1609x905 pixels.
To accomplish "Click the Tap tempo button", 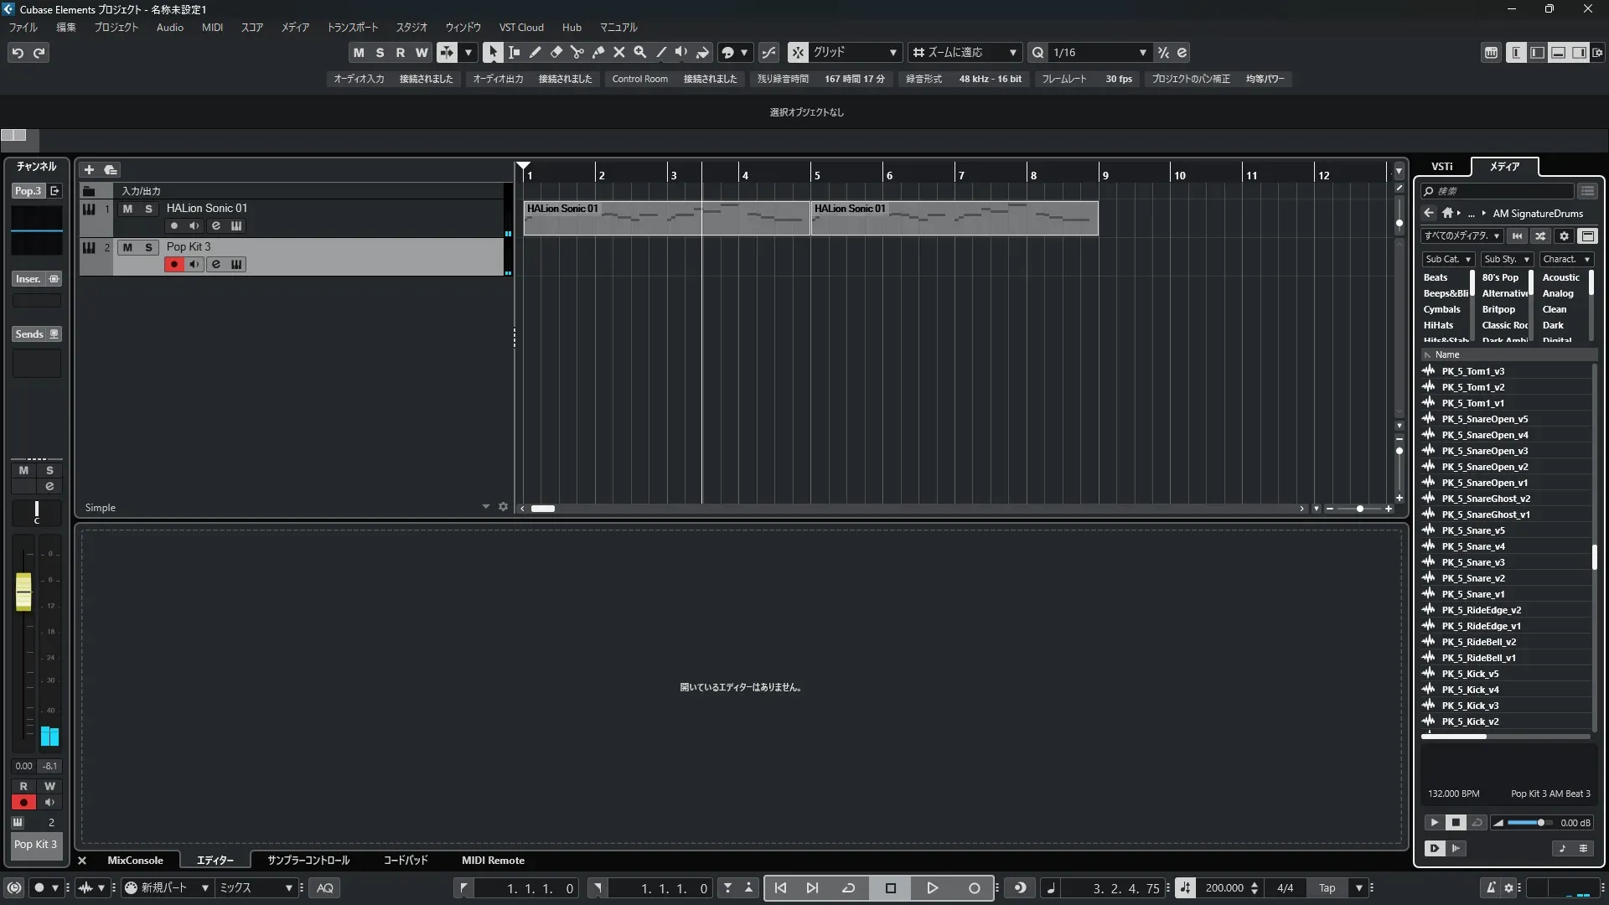I will pyautogui.click(x=1327, y=887).
